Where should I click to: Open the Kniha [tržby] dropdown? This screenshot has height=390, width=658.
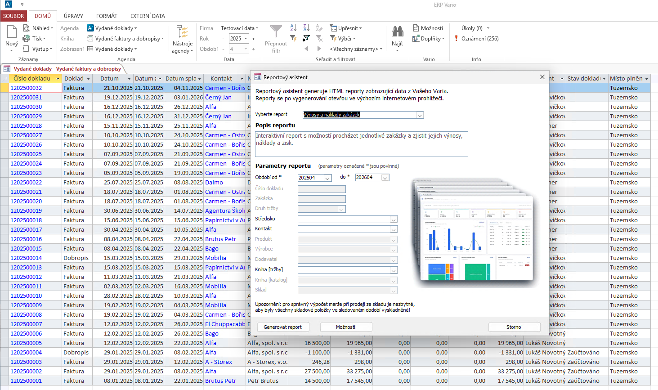click(394, 270)
